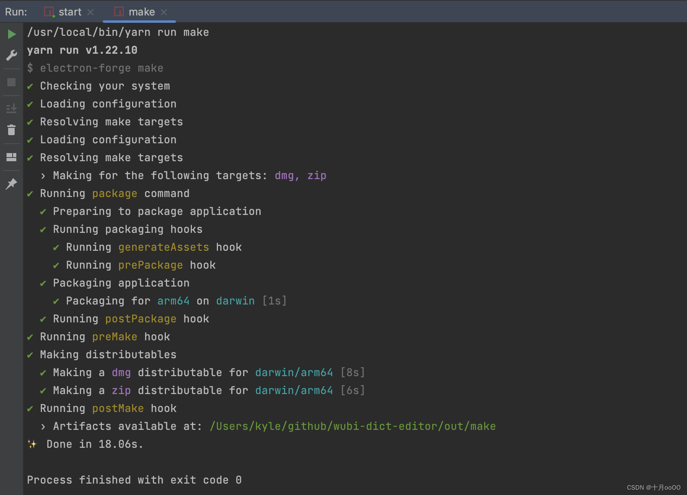Toggle scroll to end icon

pyautogui.click(x=11, y=108)
